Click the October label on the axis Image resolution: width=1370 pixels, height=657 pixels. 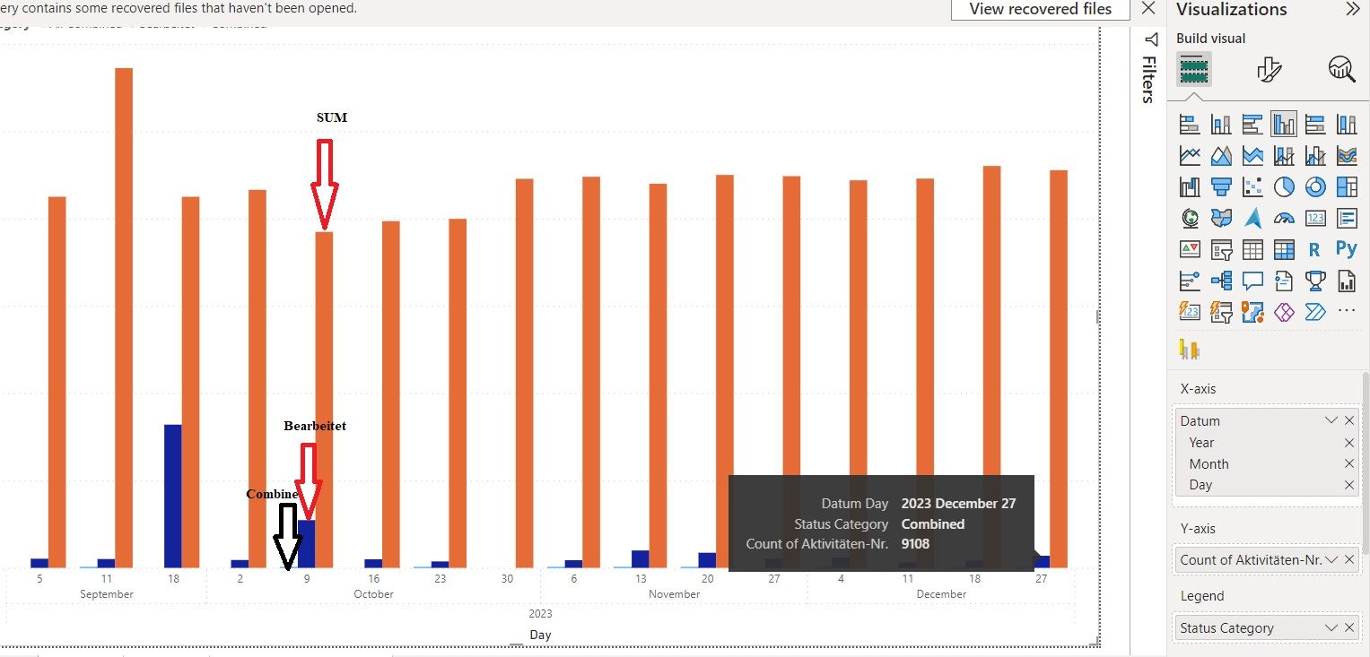coord(373,594)
